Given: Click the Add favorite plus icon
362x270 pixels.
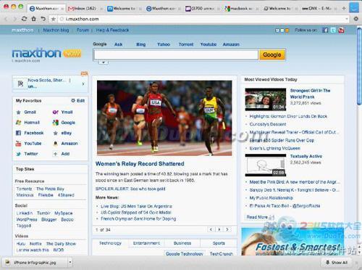Looking at the screenshot, I should click(x=56, y=154).
